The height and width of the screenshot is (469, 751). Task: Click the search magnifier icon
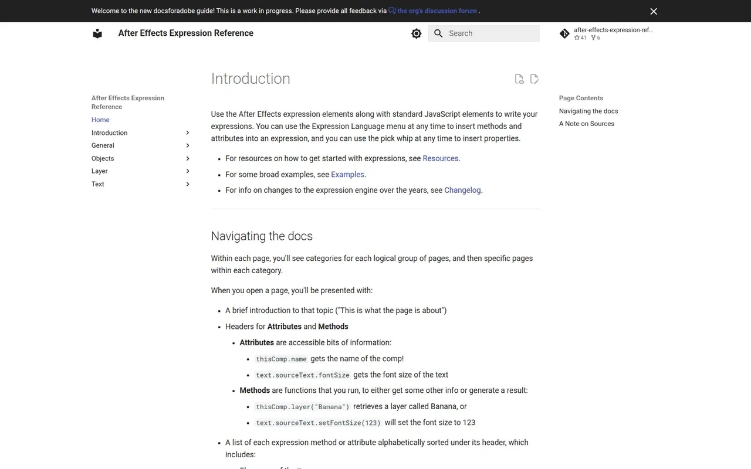[x=438, y=33]
